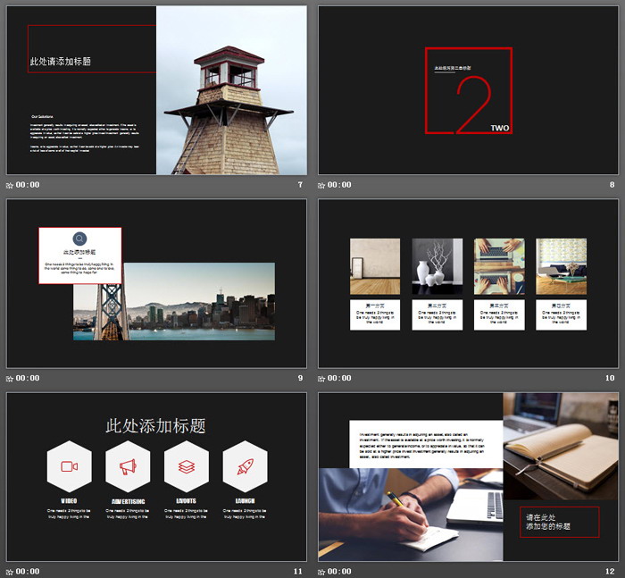Click the heading 此处添加标题 on slide 11
Viewport: 625px width, 578px height.
pos(156,426)
